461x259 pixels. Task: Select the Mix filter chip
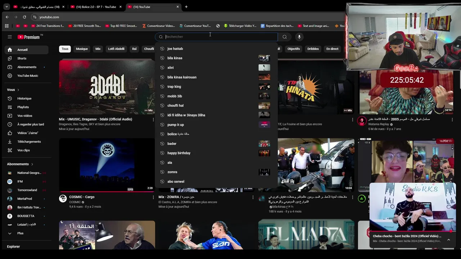pos(98,49)
